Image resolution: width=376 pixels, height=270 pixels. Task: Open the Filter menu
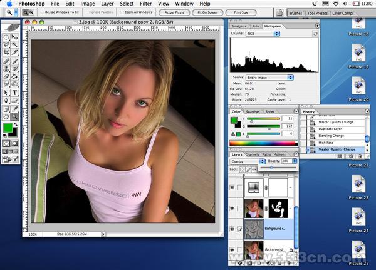point(145,4)
